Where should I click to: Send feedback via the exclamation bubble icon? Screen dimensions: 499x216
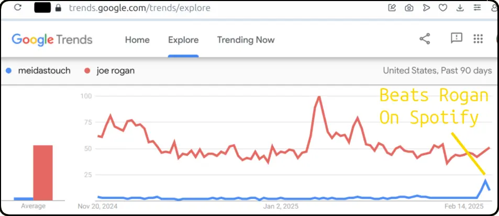(x=457, y=39)
